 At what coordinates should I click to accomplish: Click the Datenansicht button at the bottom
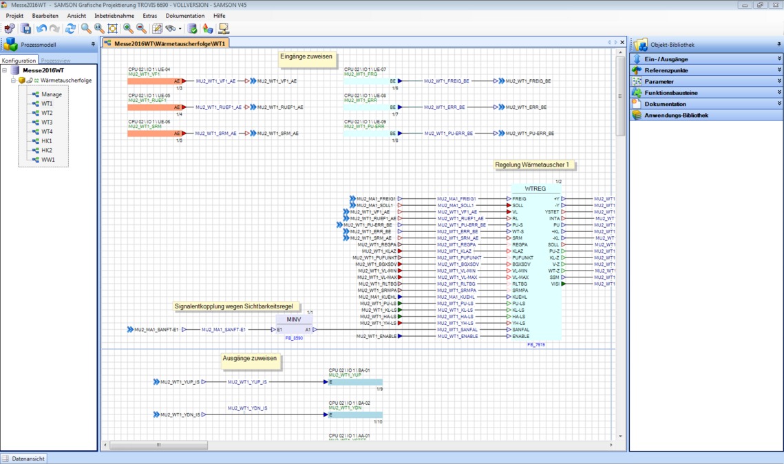click(x=23, y=457)
